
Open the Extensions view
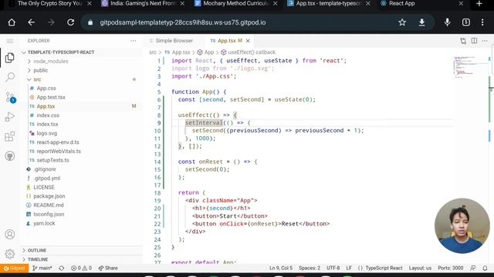coord(10,136)
